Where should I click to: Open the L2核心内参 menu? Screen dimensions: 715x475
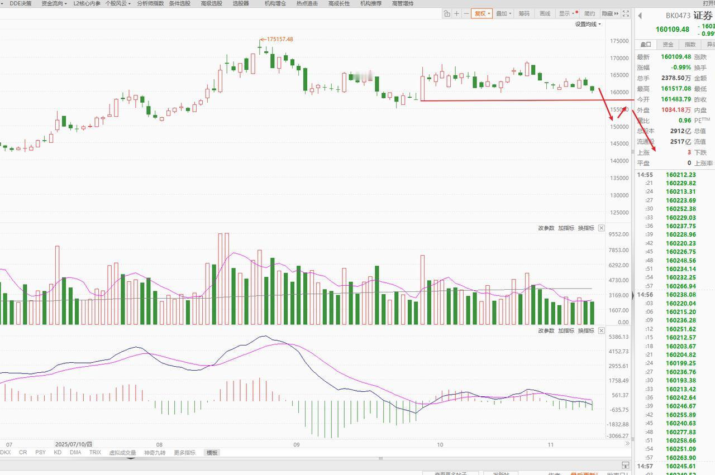87,3
